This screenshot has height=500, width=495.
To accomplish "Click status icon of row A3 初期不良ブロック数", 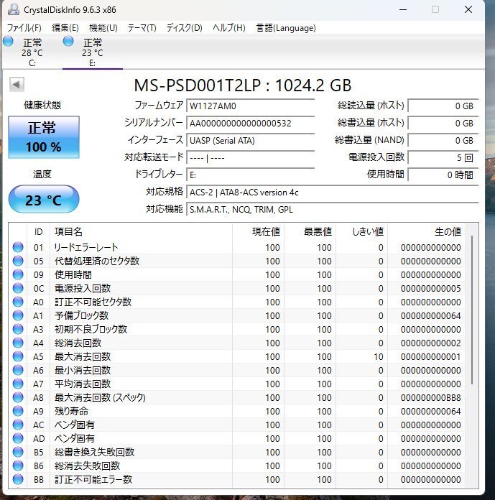I will coord(18,329).
